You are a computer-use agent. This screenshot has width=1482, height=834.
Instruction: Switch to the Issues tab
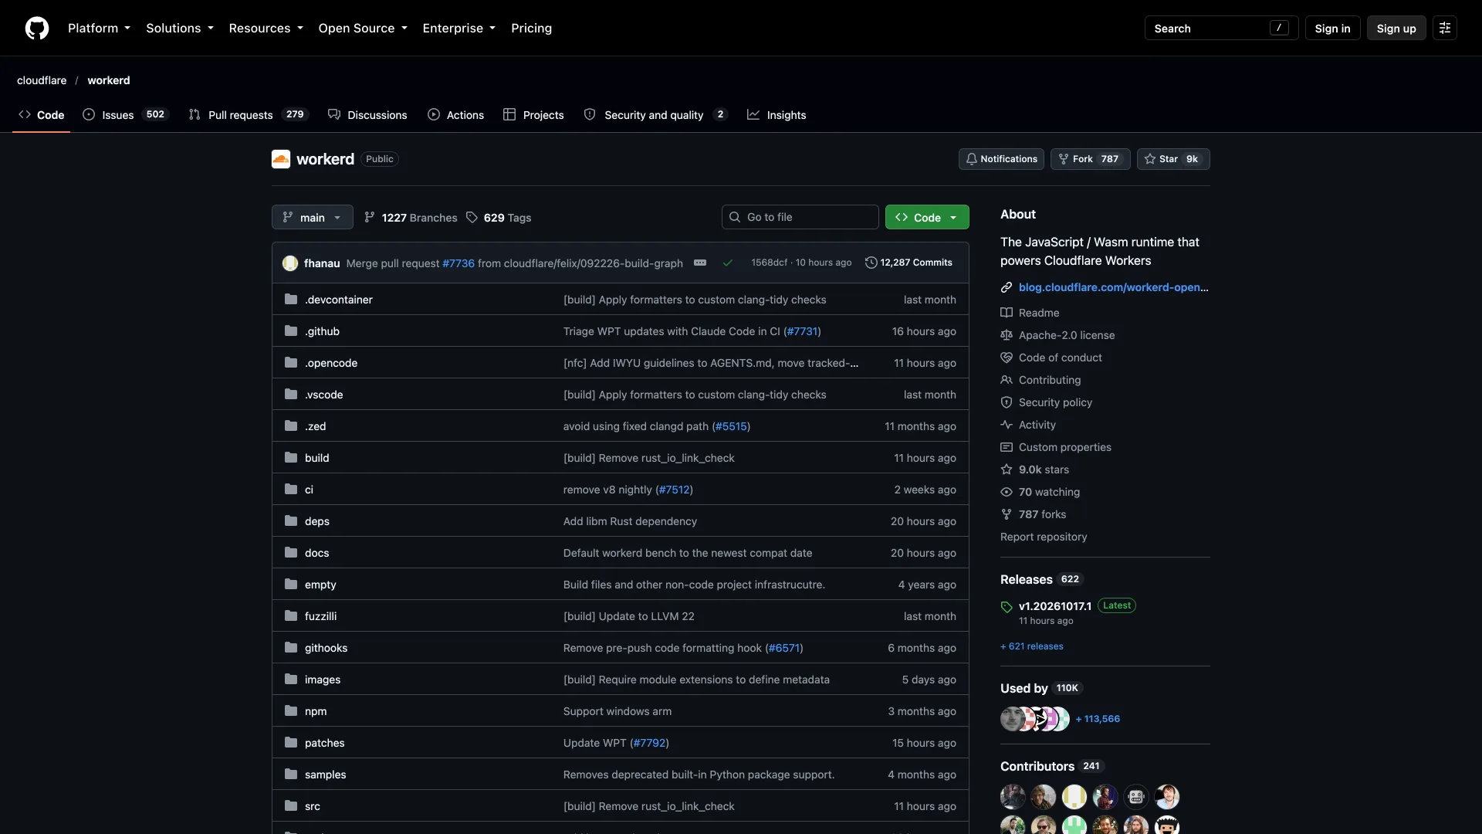tap(125, 114)
